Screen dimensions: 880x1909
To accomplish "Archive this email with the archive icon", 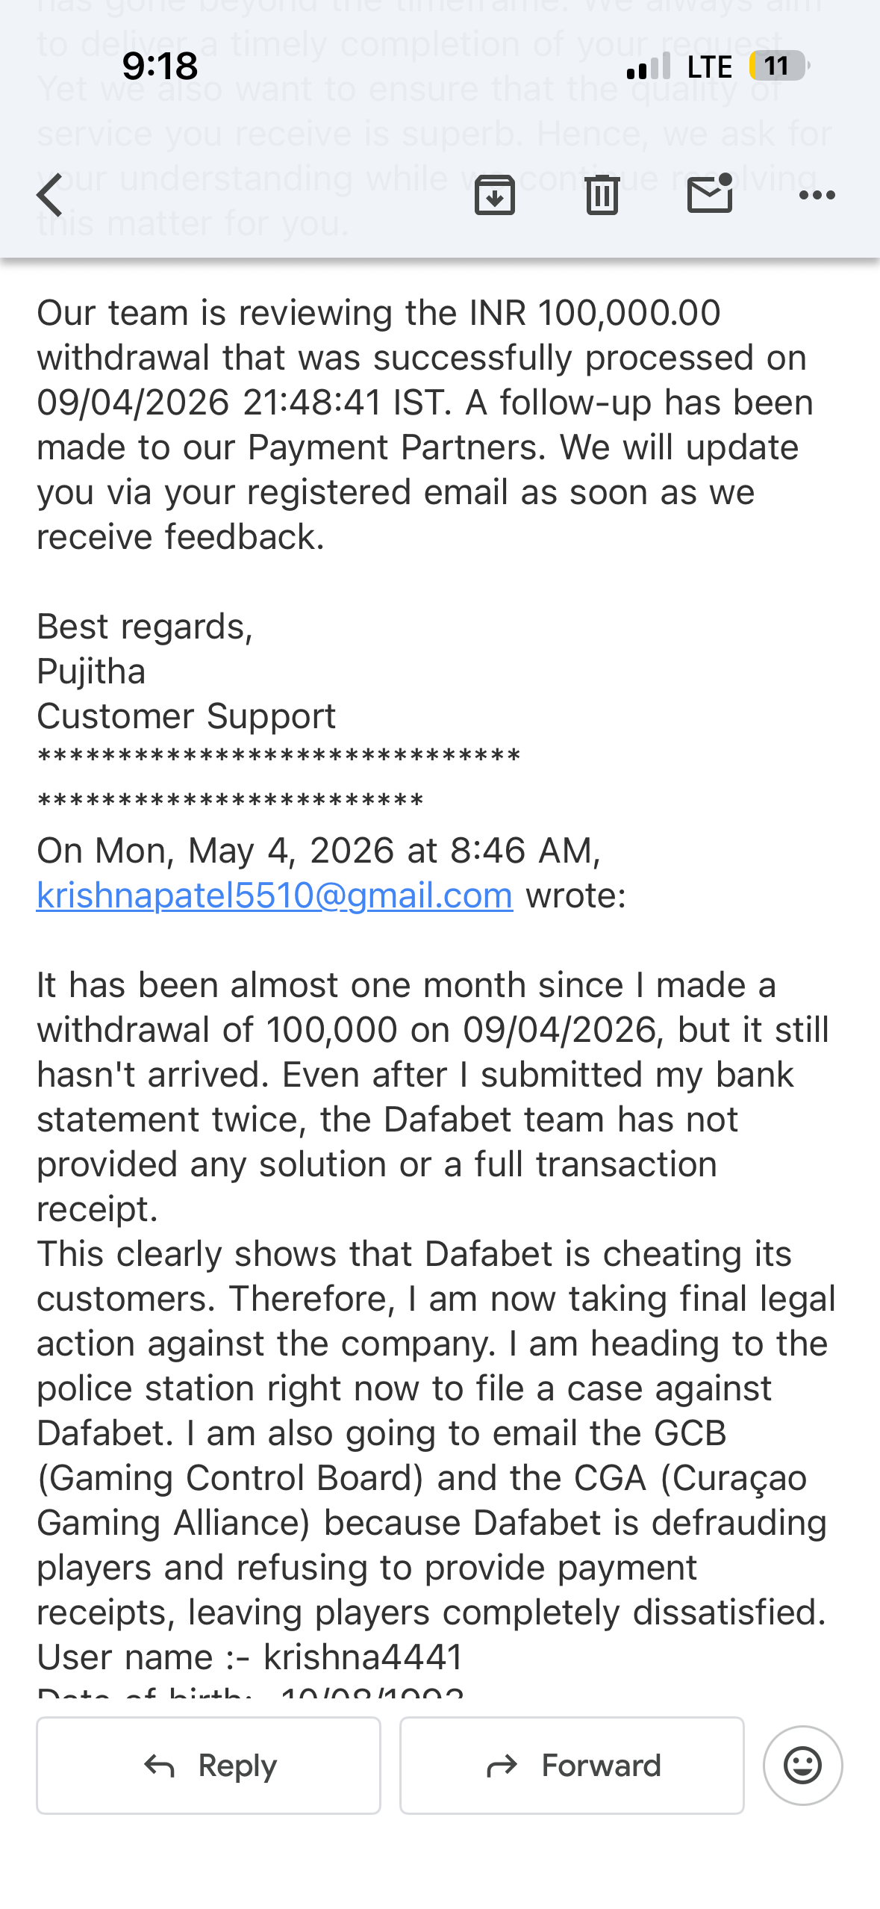I will [495, 195].
